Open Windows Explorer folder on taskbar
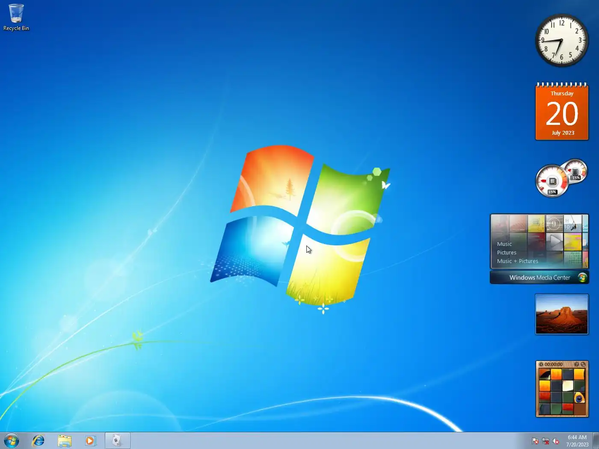This screenshot has width=599, height=449. pyautogui.click(x=65, y=440)
